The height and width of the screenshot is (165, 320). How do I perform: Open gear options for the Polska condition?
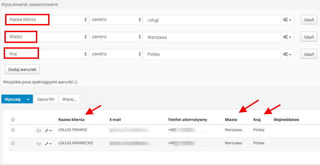(288, 54)
